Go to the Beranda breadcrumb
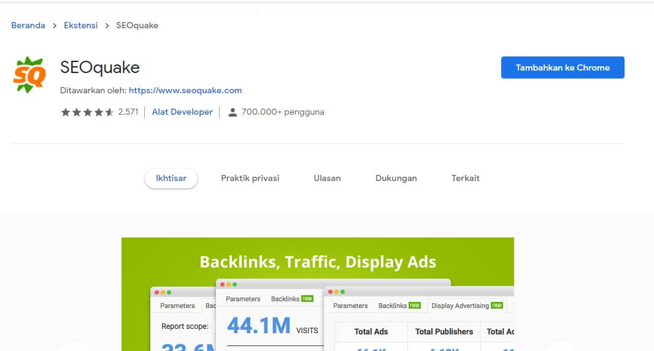The height and width of the screenshot is (351, 654). pyautogui.click(x=28, y=25)
